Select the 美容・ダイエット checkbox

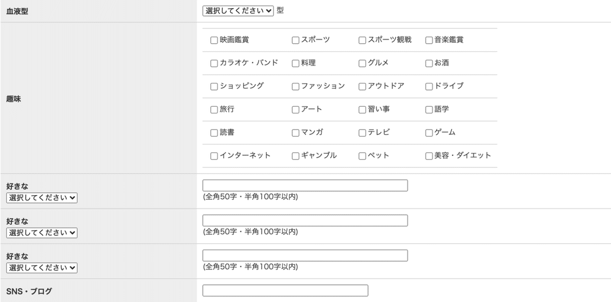point(429,156)
